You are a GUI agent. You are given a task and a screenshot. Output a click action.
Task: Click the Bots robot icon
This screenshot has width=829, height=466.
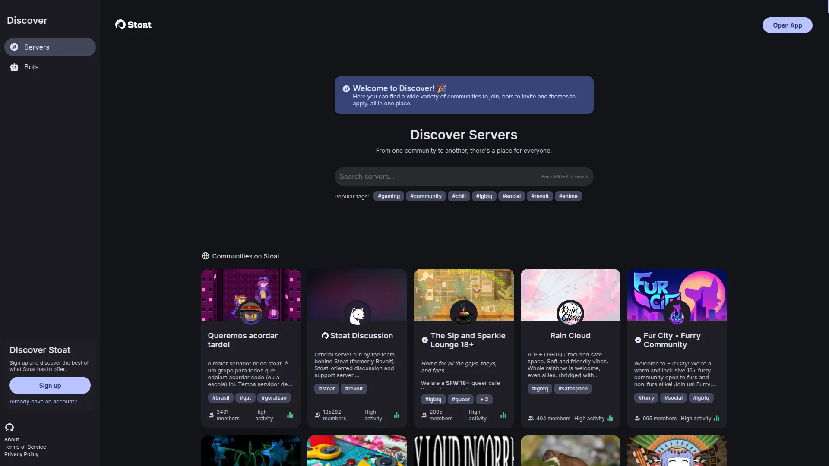tap(14, 67)
